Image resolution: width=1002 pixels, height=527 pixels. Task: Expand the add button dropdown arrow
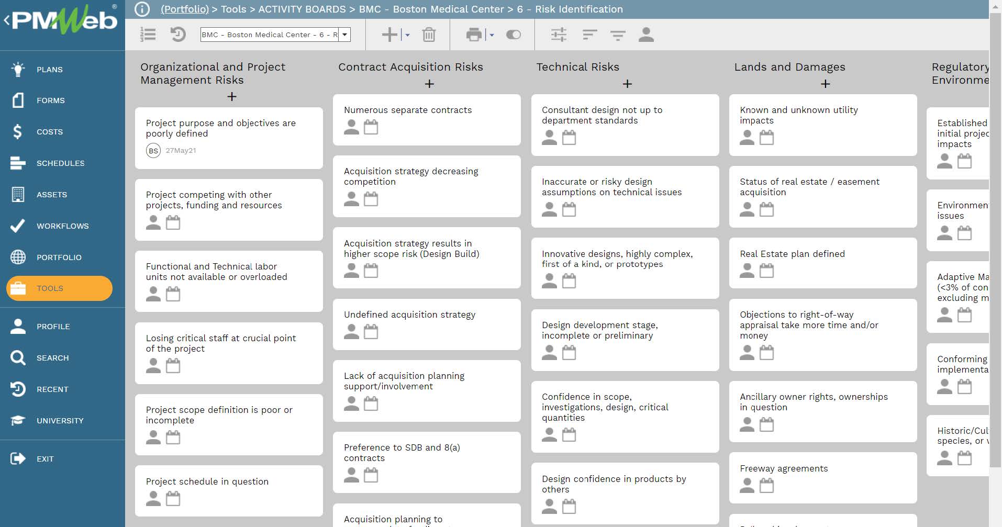(x=407, y=35)
